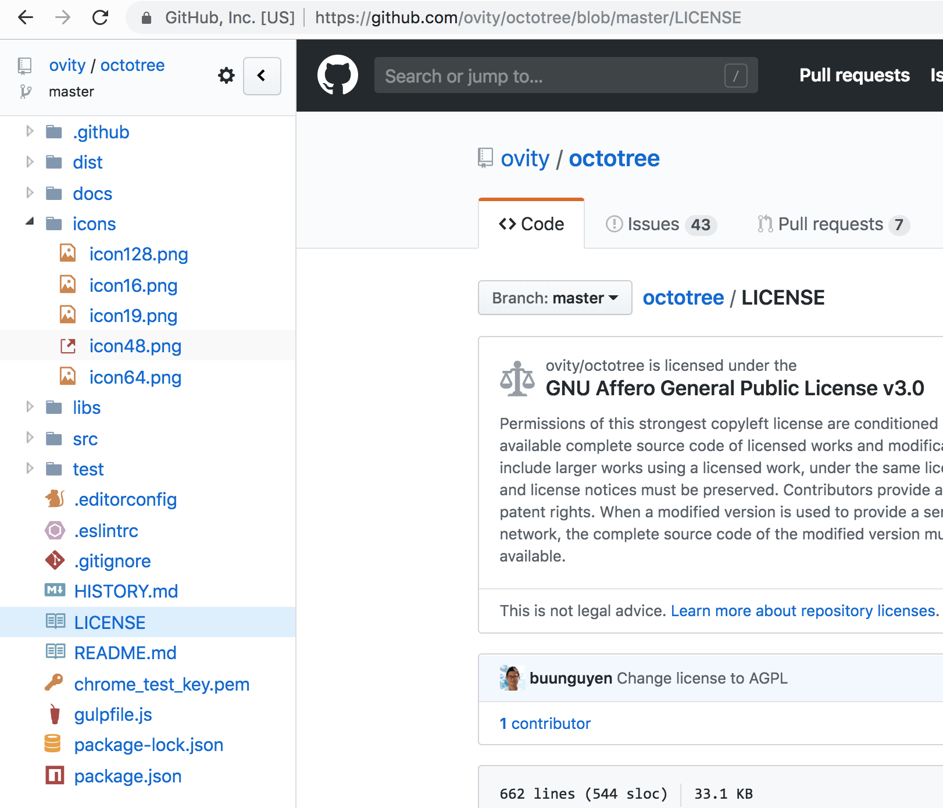Click octotree link in sidebar header
The image size is (943, 808).
133,65
